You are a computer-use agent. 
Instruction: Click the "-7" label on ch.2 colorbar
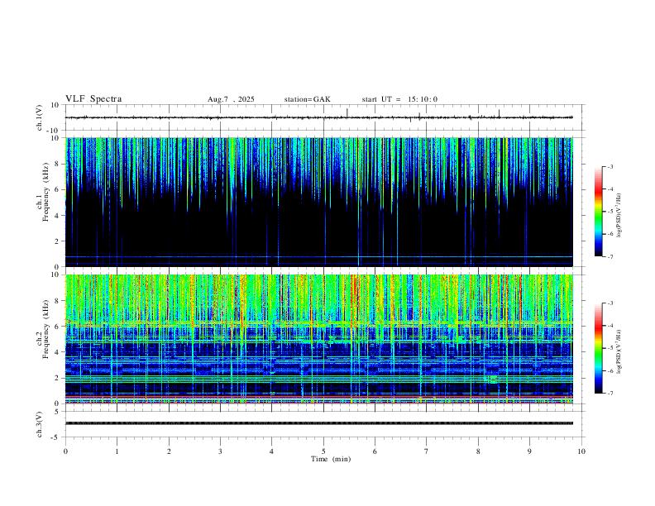click(610, 394)
